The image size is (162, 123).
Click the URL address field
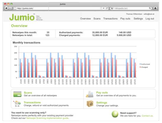point(61,8)
